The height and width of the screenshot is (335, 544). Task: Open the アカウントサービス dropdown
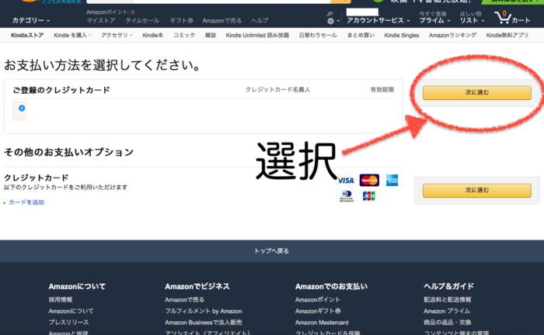tap(378, 20)
